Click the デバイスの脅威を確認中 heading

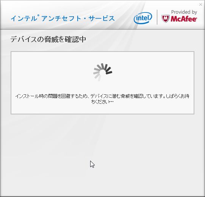point(48,39)
